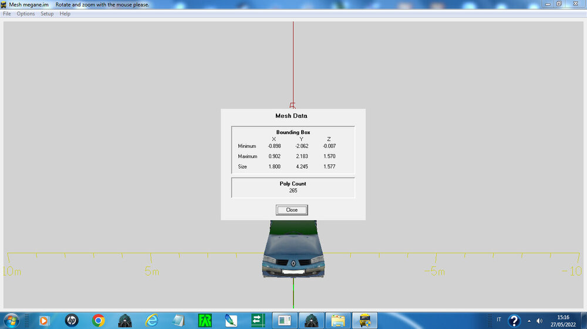This screenshot has height=329, width=587.
Task: Click the IT language indicator
Action: click(498, 320)
